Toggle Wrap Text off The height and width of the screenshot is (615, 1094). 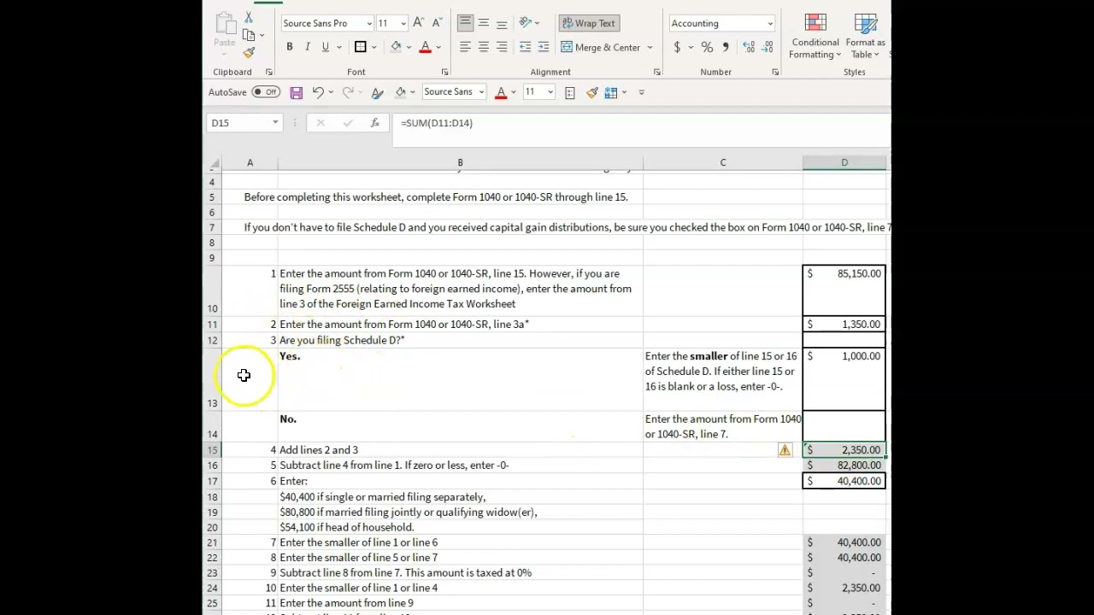coord(587,23)
